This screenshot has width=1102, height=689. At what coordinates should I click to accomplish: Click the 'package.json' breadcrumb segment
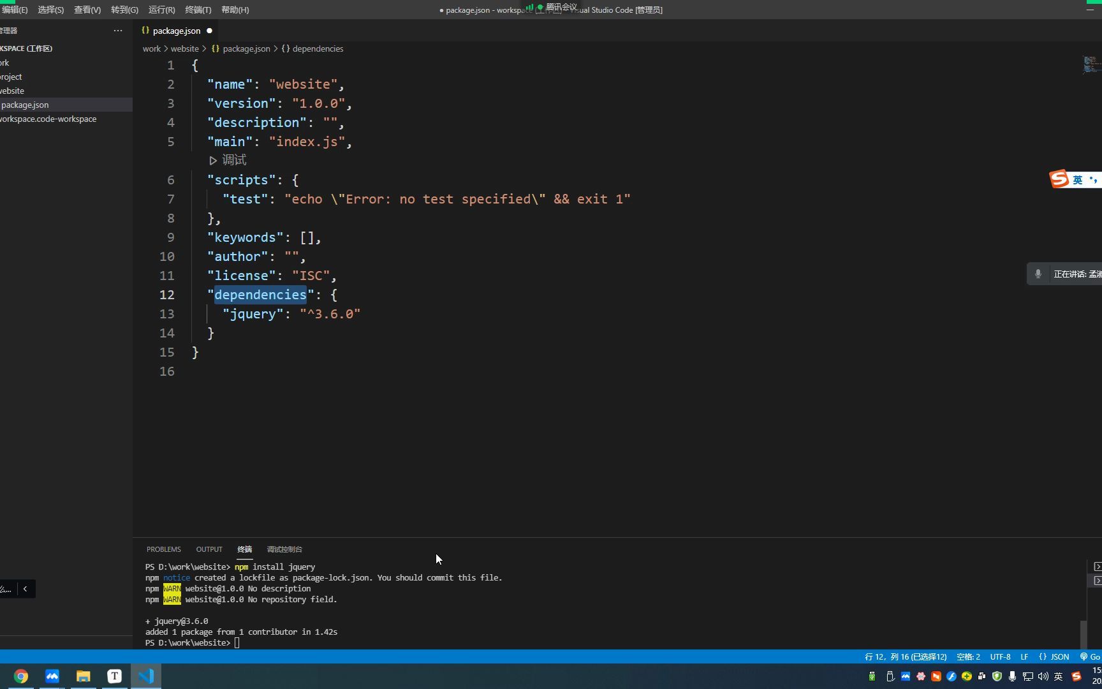246,48
